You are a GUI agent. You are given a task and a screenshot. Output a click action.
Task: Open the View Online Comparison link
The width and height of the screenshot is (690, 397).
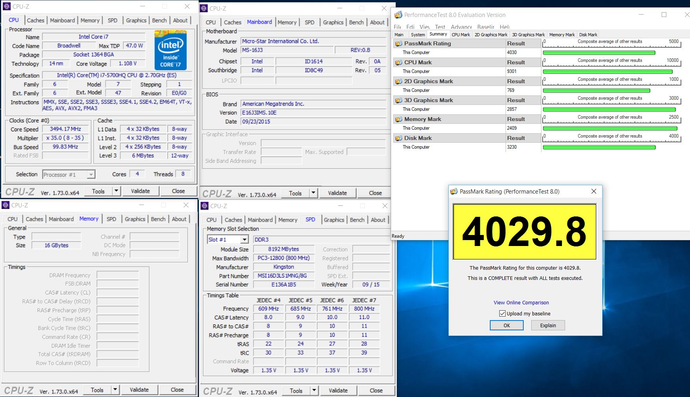click(x=521, y=302)
